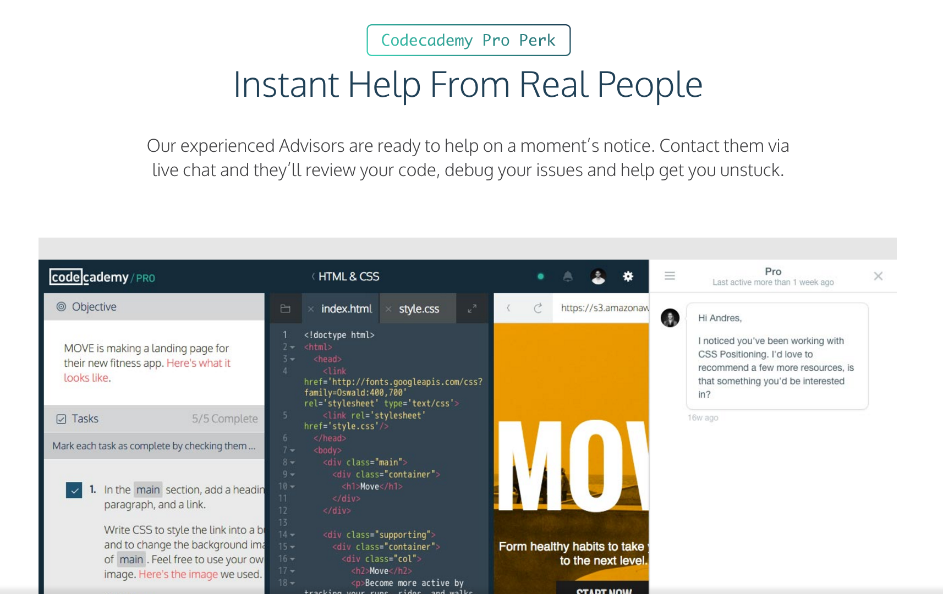Click "Mark each task as complete" hint
The height and width of the screenshot is (594, 943).
pos(154,446)
